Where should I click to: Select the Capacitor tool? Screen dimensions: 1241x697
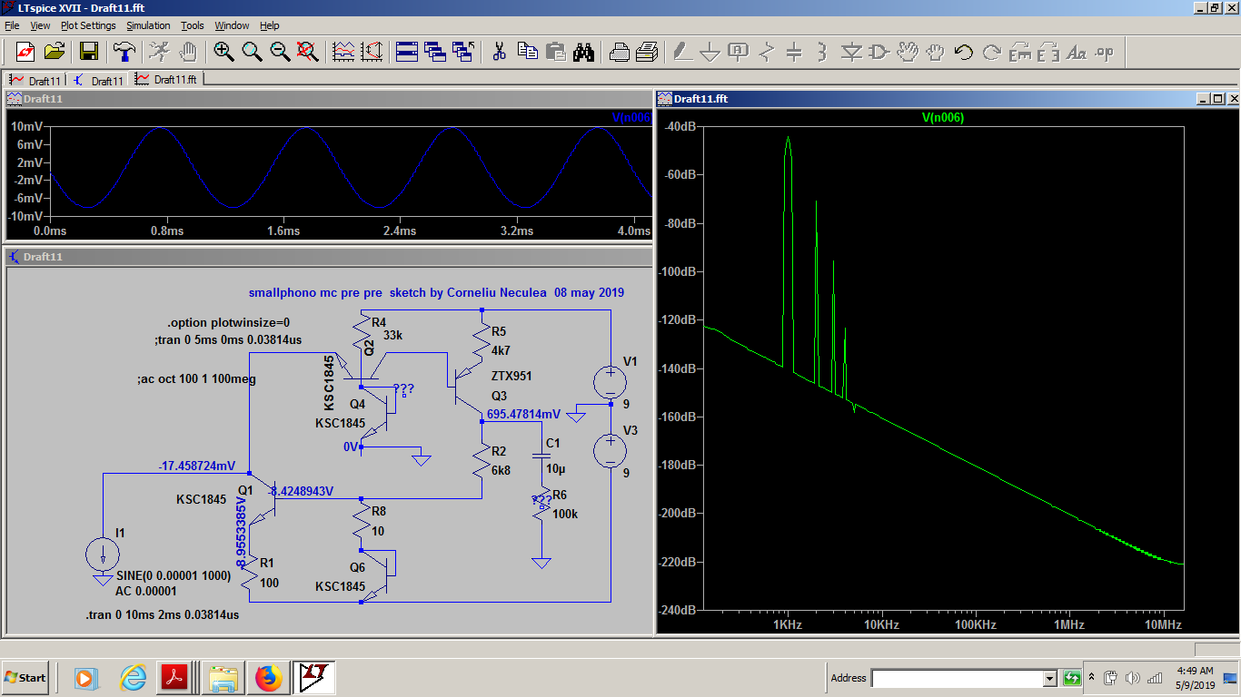tap(794, 51)
